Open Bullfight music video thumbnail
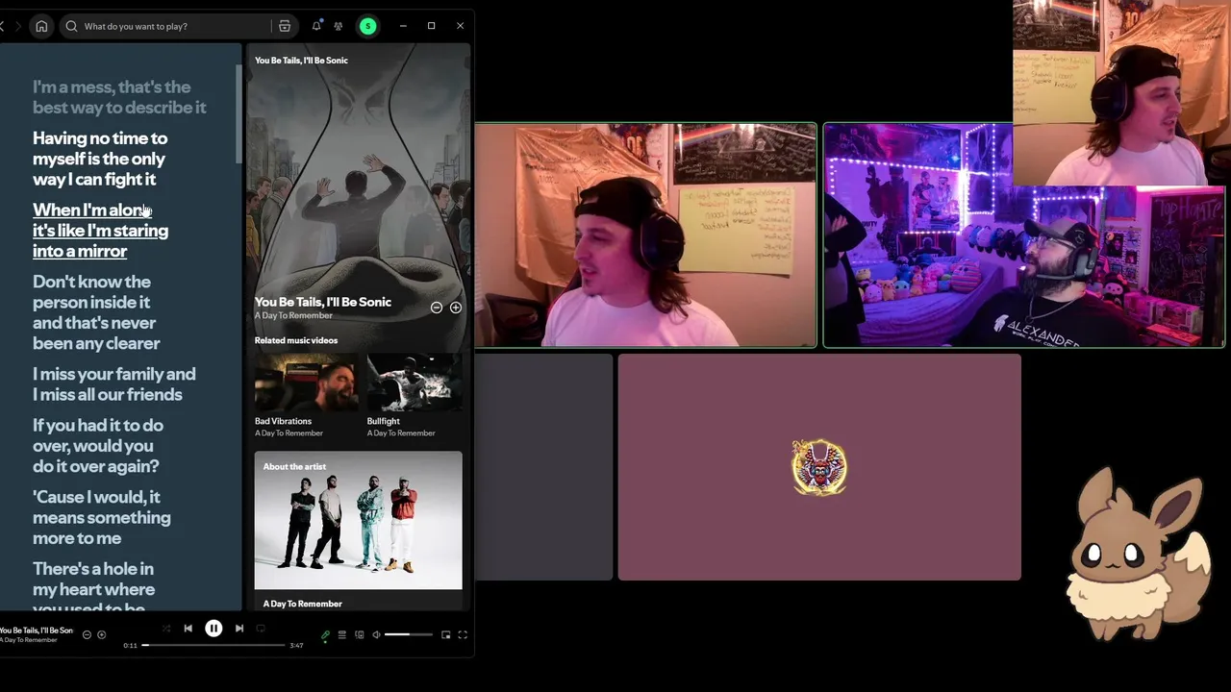Screen dimensions: 1231x692 coord(415,382)
